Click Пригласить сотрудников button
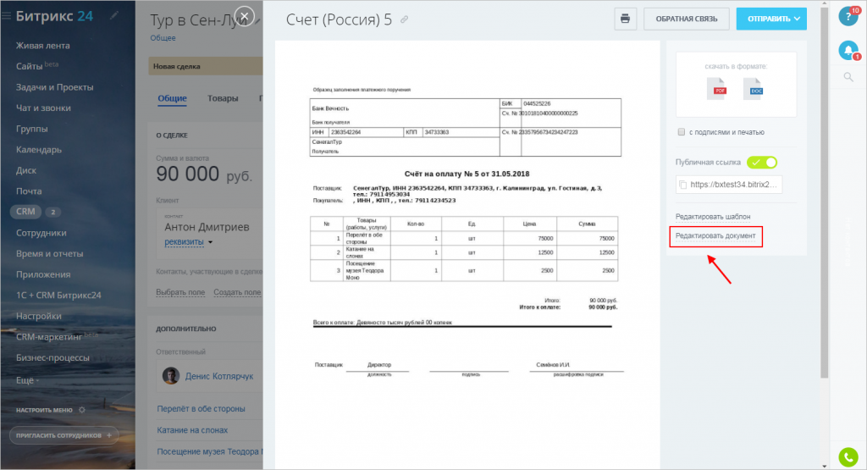This screenshot has height=470, width=867. click(x=64, y=435)
